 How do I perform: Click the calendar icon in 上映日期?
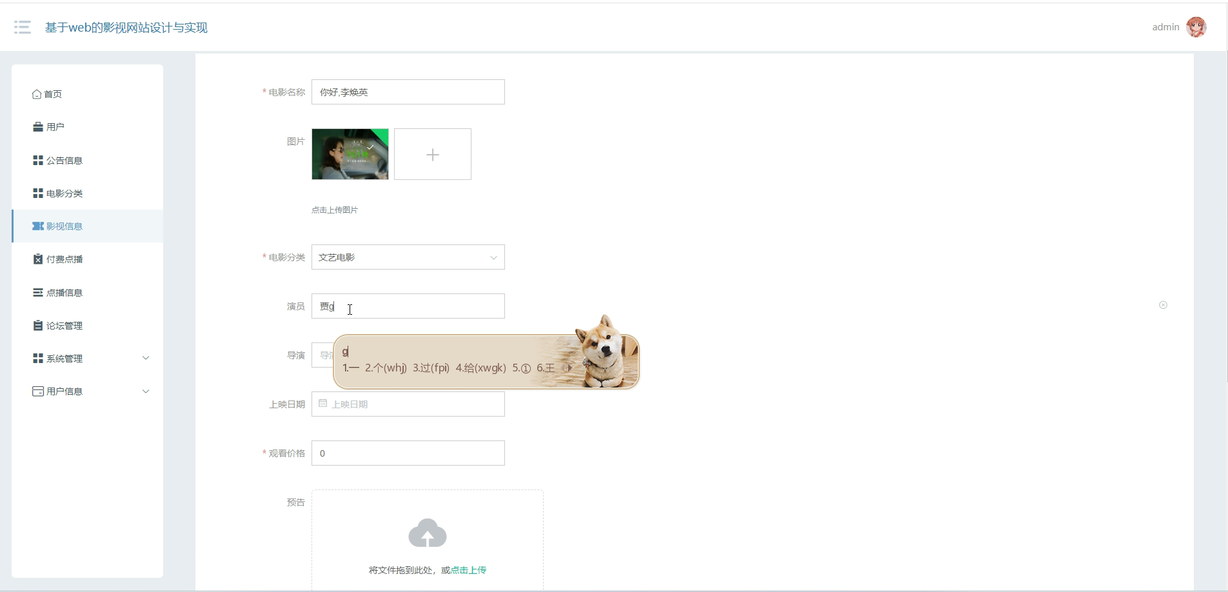[323, 404]
